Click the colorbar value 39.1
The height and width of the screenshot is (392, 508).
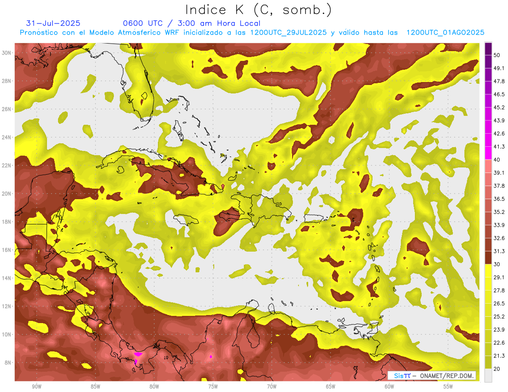(x=499, y=173)
